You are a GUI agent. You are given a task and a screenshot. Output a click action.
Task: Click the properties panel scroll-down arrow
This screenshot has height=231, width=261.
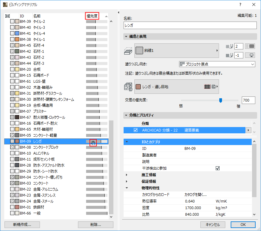coord(254,215)
